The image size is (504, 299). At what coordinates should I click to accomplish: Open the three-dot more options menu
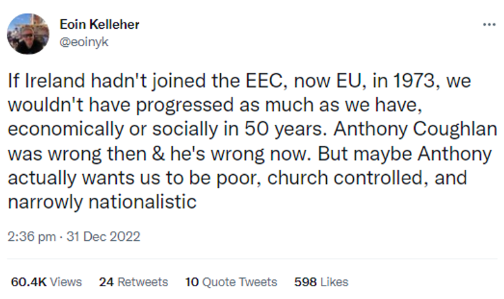coord(489,24)
